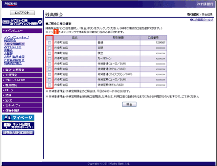Screen dimensions: 217x166
Task: Expand the 宝くじ menu
Action: point(22,100)
